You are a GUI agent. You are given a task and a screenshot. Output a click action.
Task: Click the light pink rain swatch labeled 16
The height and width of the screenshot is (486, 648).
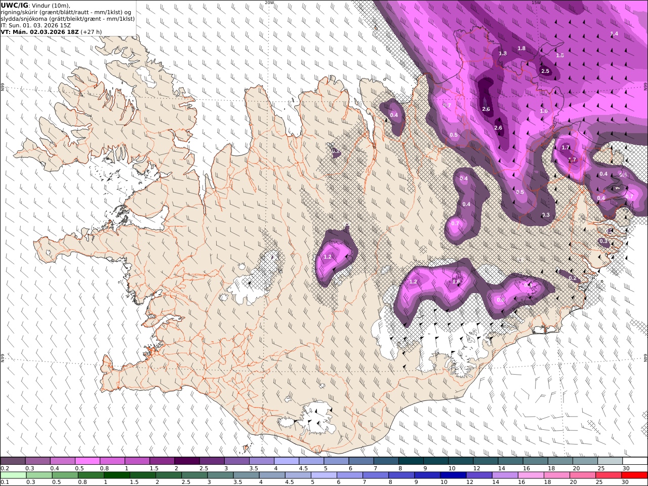(x=531, y=475)
